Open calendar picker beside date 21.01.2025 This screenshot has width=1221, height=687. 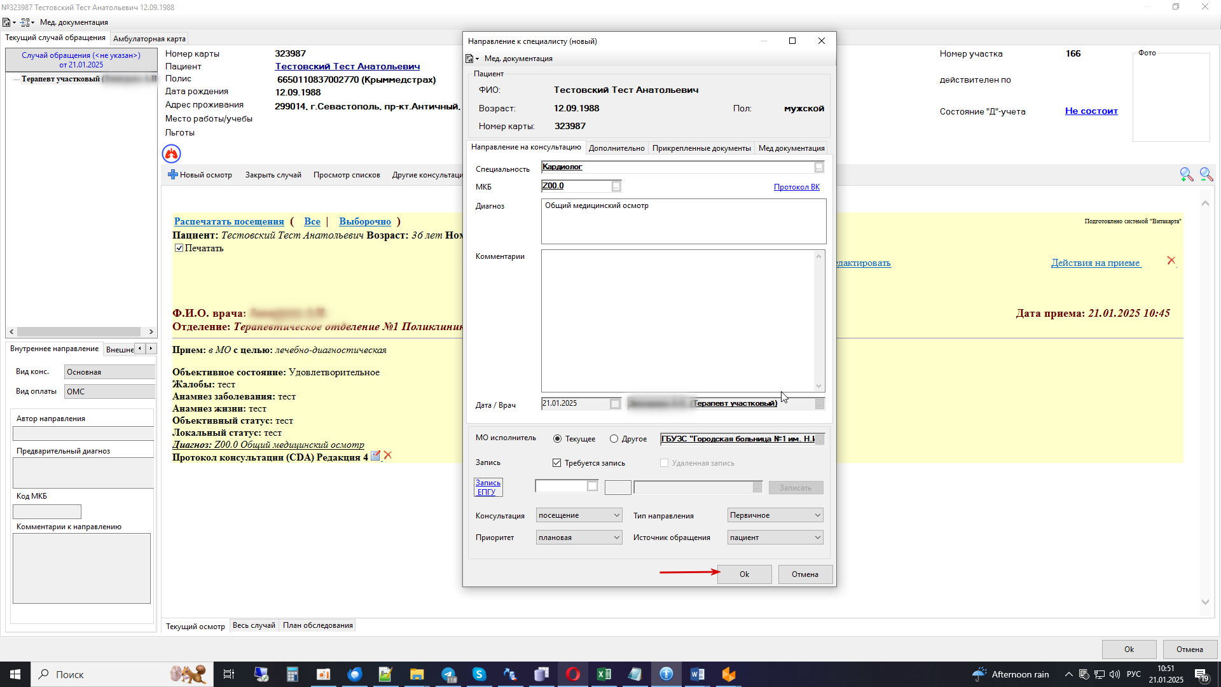click(615, 404)
